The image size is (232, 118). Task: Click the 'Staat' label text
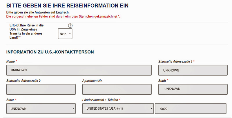[x=10, y=100]
